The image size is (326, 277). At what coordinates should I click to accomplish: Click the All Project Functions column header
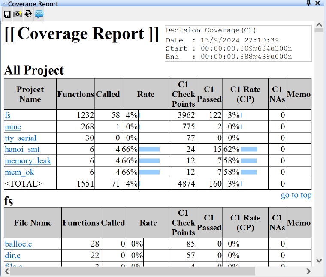[75, 94]
